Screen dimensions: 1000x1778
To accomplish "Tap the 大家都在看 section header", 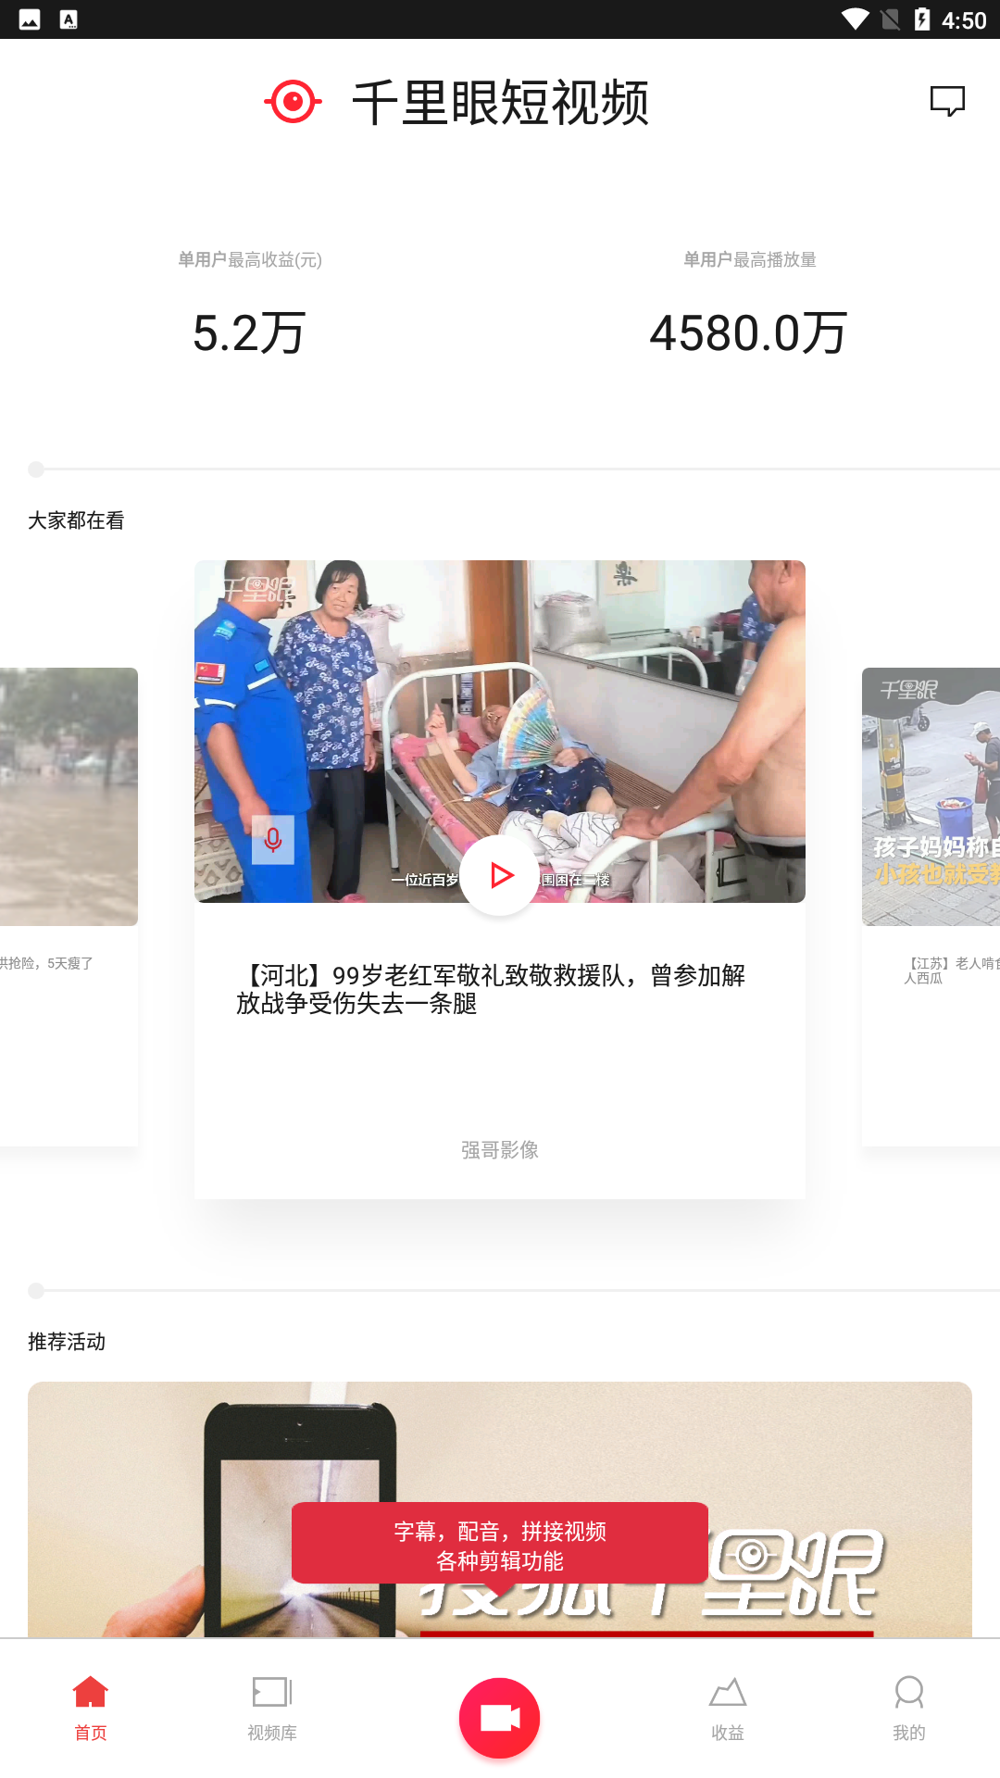I will 76,520.
